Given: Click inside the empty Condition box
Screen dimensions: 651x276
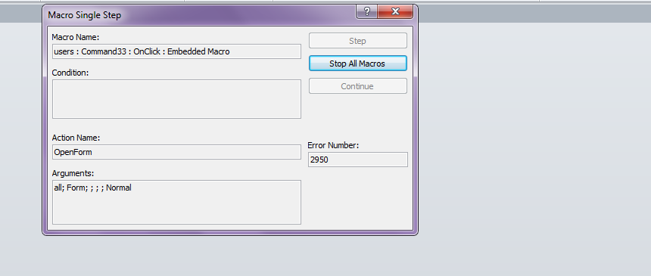Looking at the screenshot, I should pos(176,99).
